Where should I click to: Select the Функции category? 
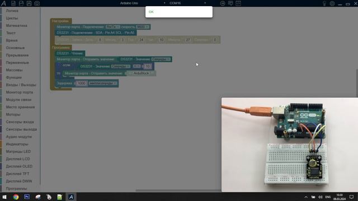(x=13, y=78)
